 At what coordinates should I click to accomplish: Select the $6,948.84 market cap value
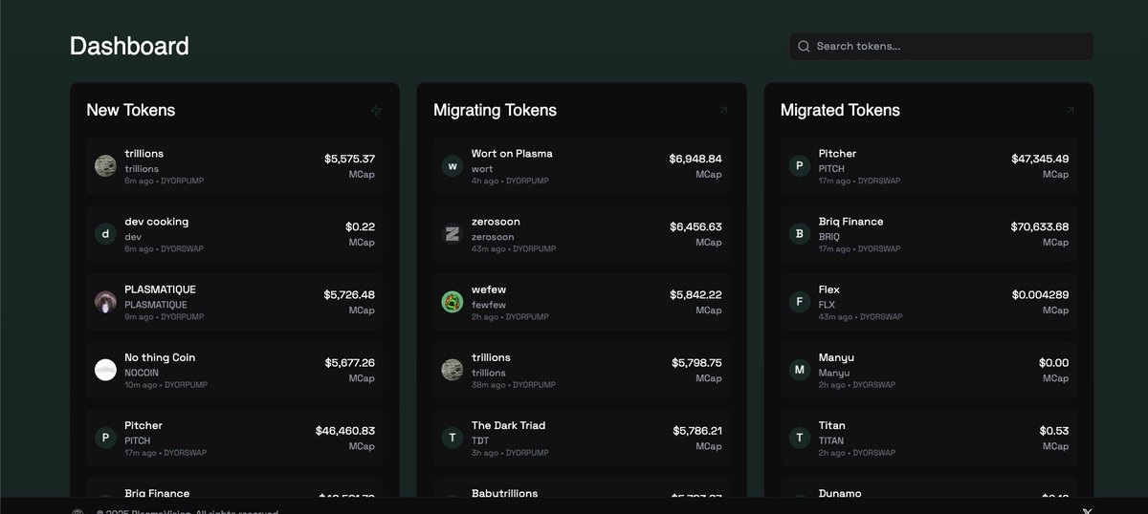695,159
